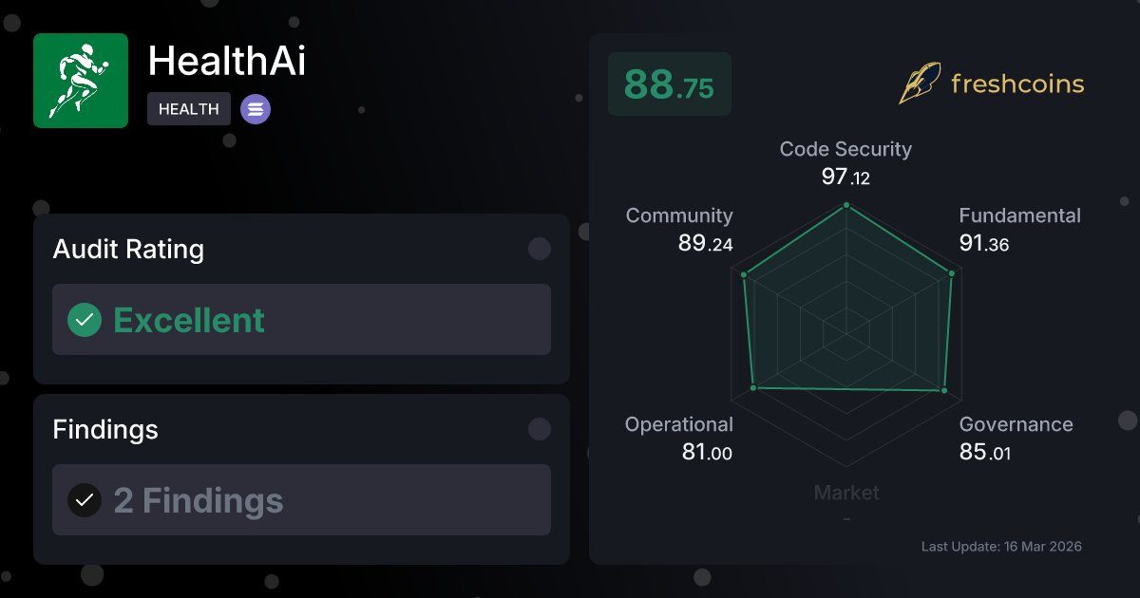
Task: Click the white Findings checkmark icon
Action: pos(85,500)
